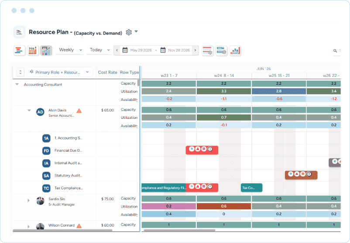The height and width of the screenshot is (243, 350).
Task: Click Accounting Consultant w24 utilization cell 3.3
Action: click(224, 91)
